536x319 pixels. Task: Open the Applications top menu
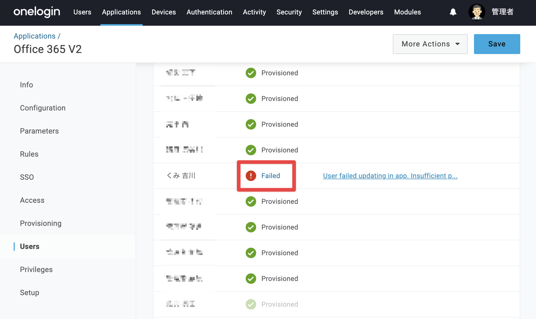(x=121, y=12)
